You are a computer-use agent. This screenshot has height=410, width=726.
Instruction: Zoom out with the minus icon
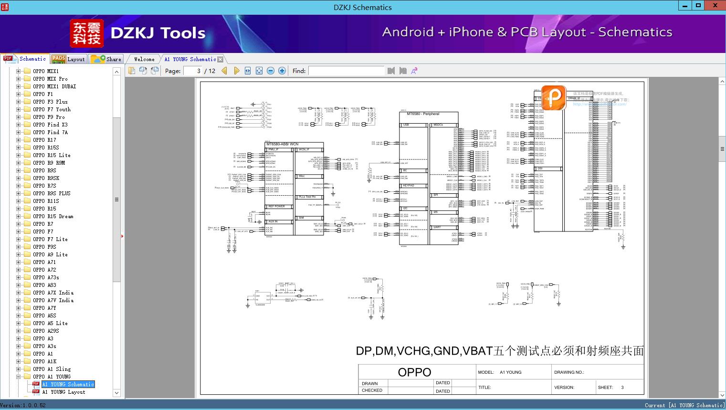coord(271,71)
